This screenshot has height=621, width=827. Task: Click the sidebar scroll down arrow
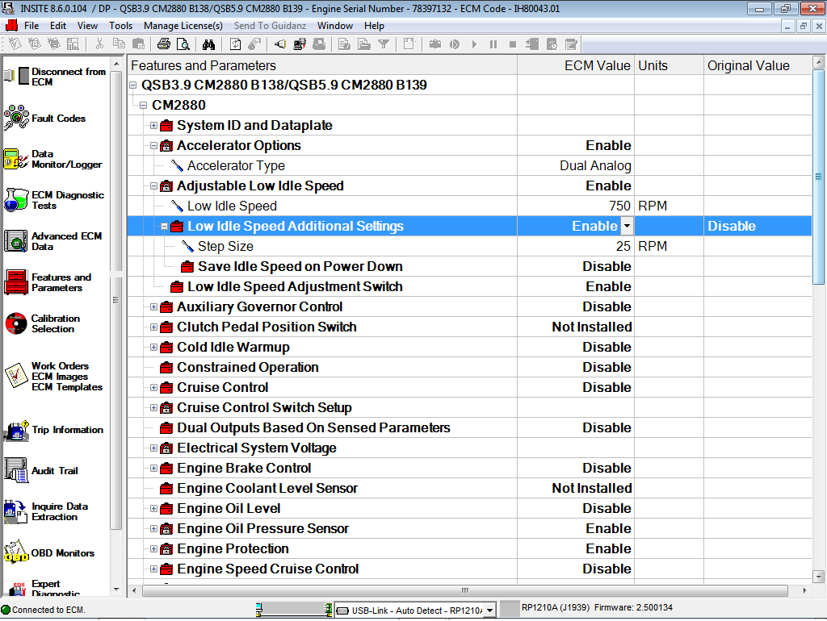116,590
